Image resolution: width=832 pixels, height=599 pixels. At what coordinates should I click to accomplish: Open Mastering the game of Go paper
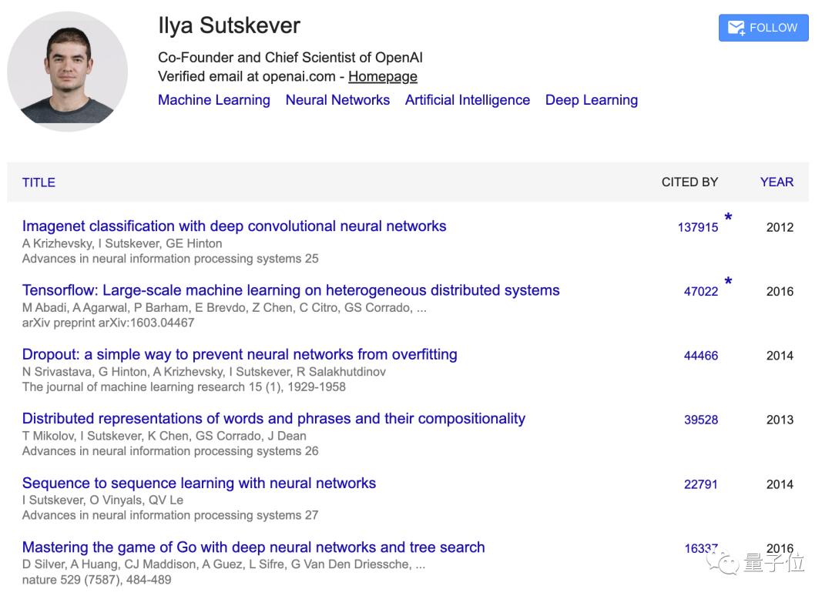coord(253,547)
